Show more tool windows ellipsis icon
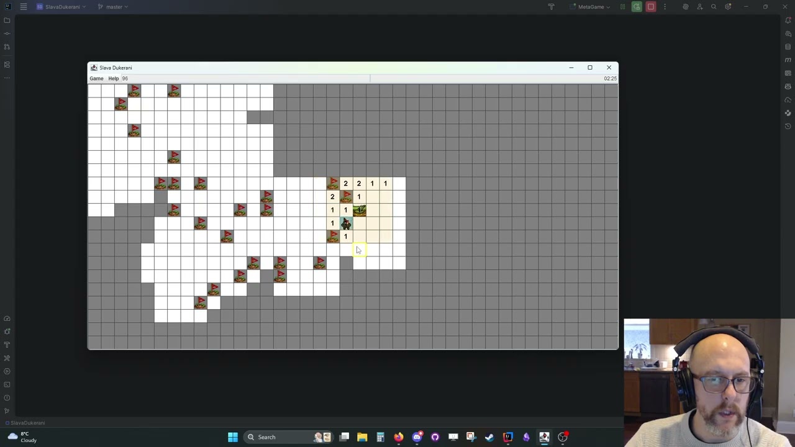The height and width of the screenshot is (447, 795). (x=7, y=78)
